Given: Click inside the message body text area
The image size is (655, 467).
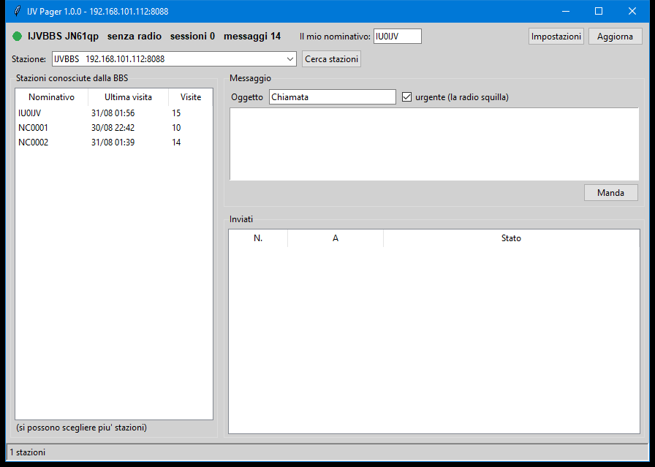Looking at the screenshot, I should [x=434, y=144].
